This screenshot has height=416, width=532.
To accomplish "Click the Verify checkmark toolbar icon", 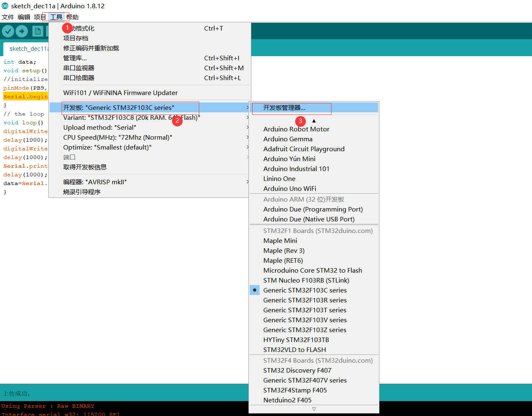I will 8,31.
